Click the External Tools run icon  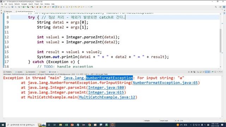32,7
